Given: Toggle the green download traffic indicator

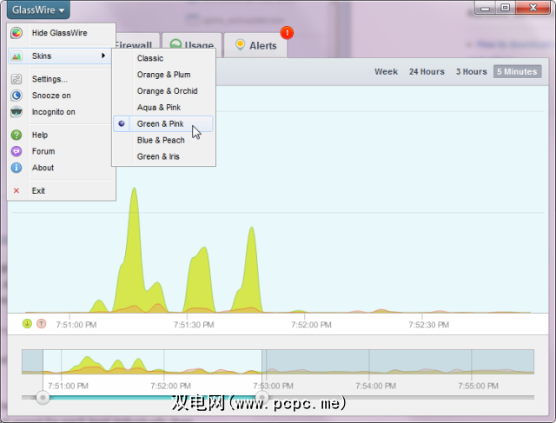Looking at the screenshot, I should (x=27, y=323).
